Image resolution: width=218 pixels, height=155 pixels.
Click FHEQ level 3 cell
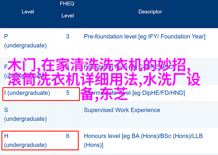(x=68, y=37)
